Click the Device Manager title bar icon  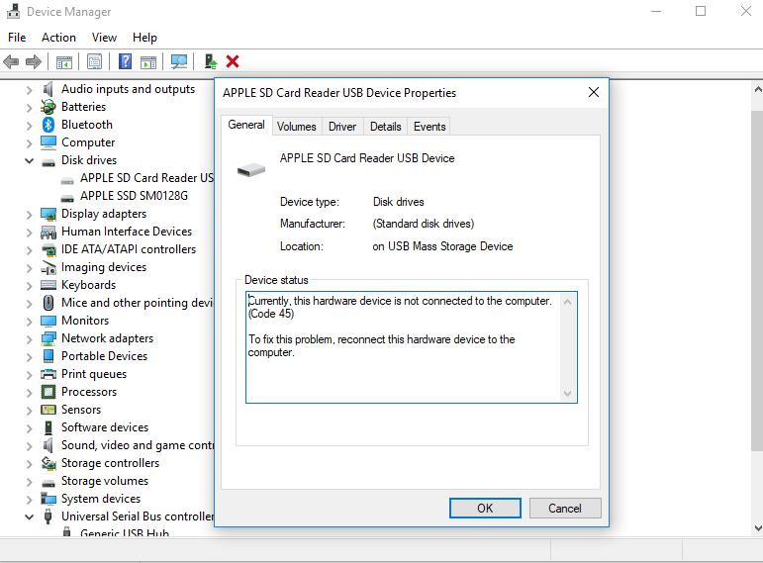tap(13, 11)
